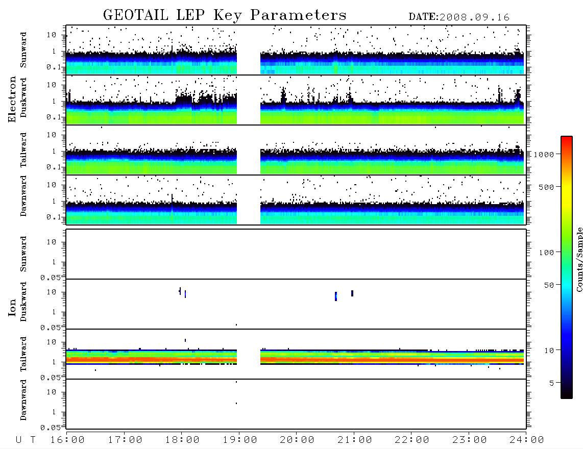Click the 'DATE:2008.09.16' label
The height and width of the screenshot is (449, 583).
pos(459,17)
